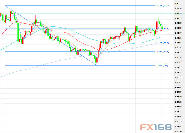Click the 1.3799 price axis label
Viewport: 185px width, 133px height.
[x=178, y=92]
